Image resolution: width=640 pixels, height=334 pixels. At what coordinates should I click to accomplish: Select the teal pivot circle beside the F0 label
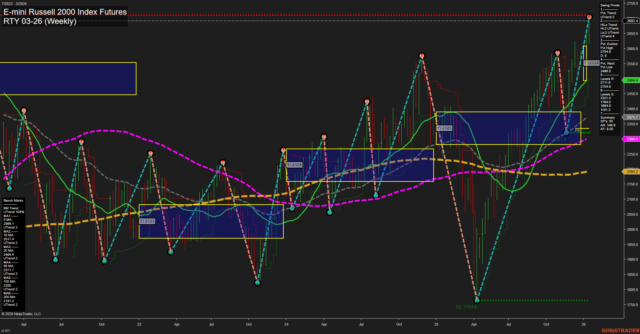[567, 132]
